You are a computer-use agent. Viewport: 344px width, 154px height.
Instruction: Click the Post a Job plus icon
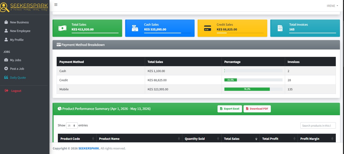(6, 69)
